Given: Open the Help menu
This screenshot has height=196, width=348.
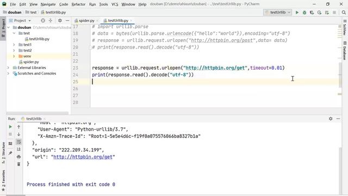Looking at the screenshot, I should click(142, 4).
